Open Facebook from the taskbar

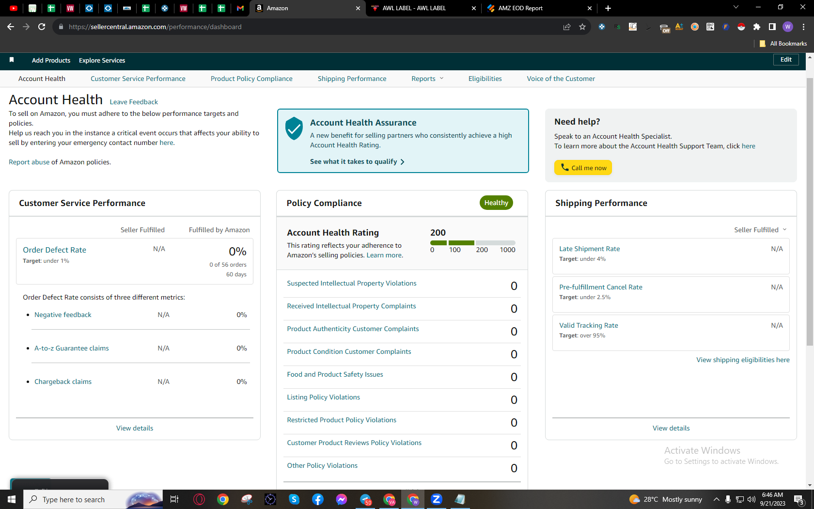[318, 499]
